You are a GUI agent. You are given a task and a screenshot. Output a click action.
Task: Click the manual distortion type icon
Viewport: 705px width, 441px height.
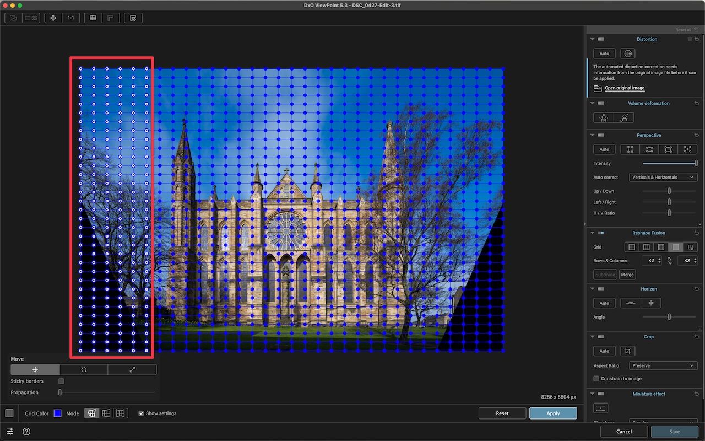coord(627,53)
